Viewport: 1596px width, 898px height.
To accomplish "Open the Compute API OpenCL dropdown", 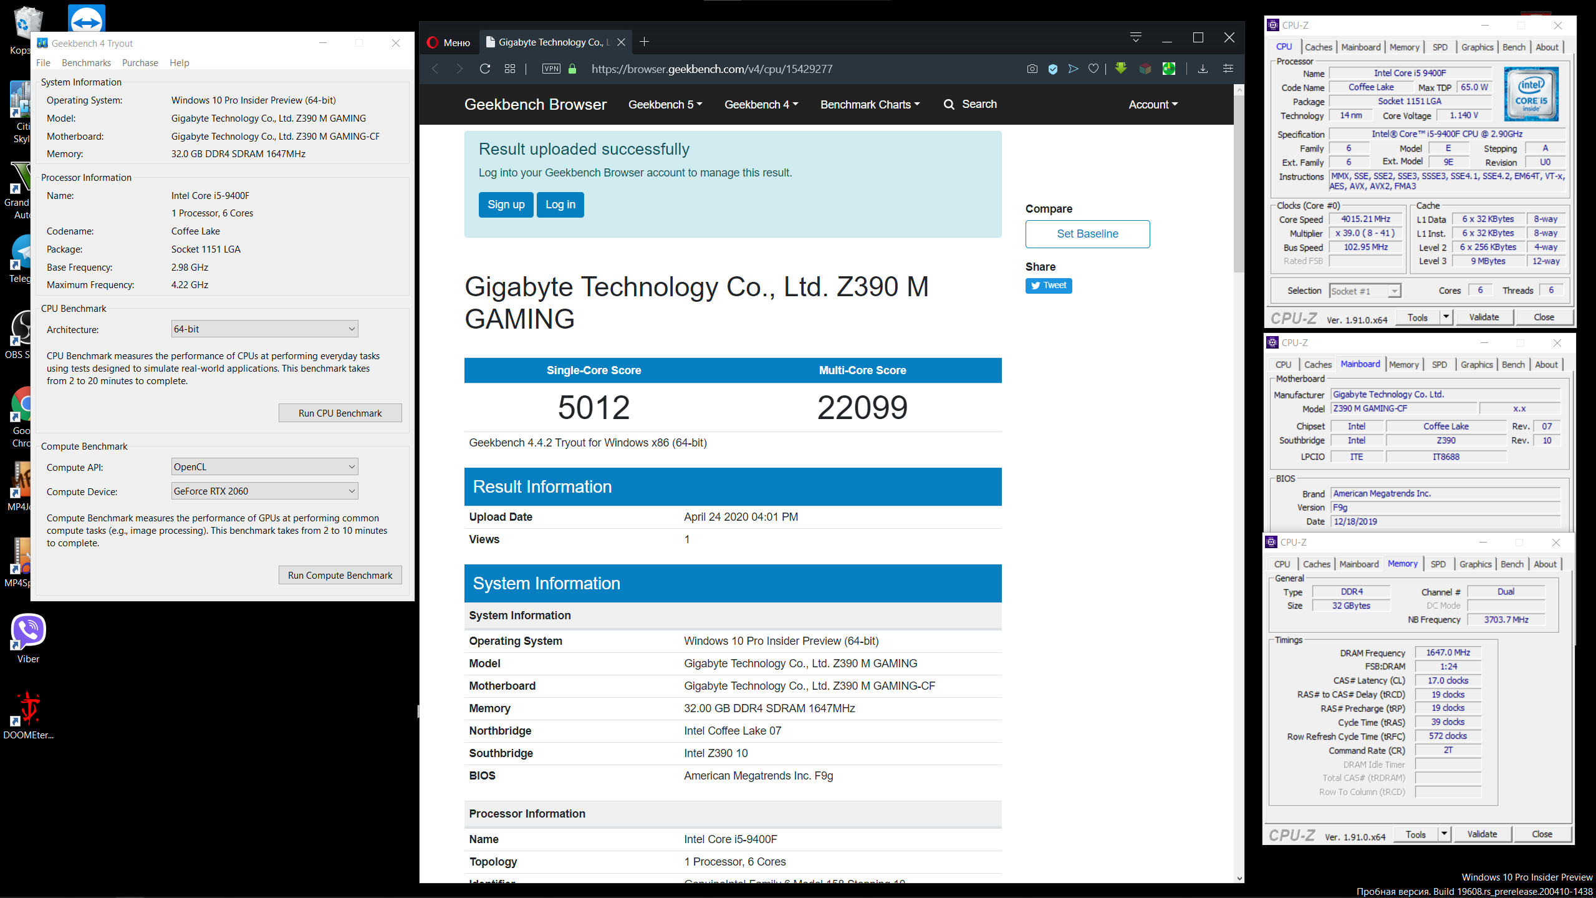I will point(265,466).
